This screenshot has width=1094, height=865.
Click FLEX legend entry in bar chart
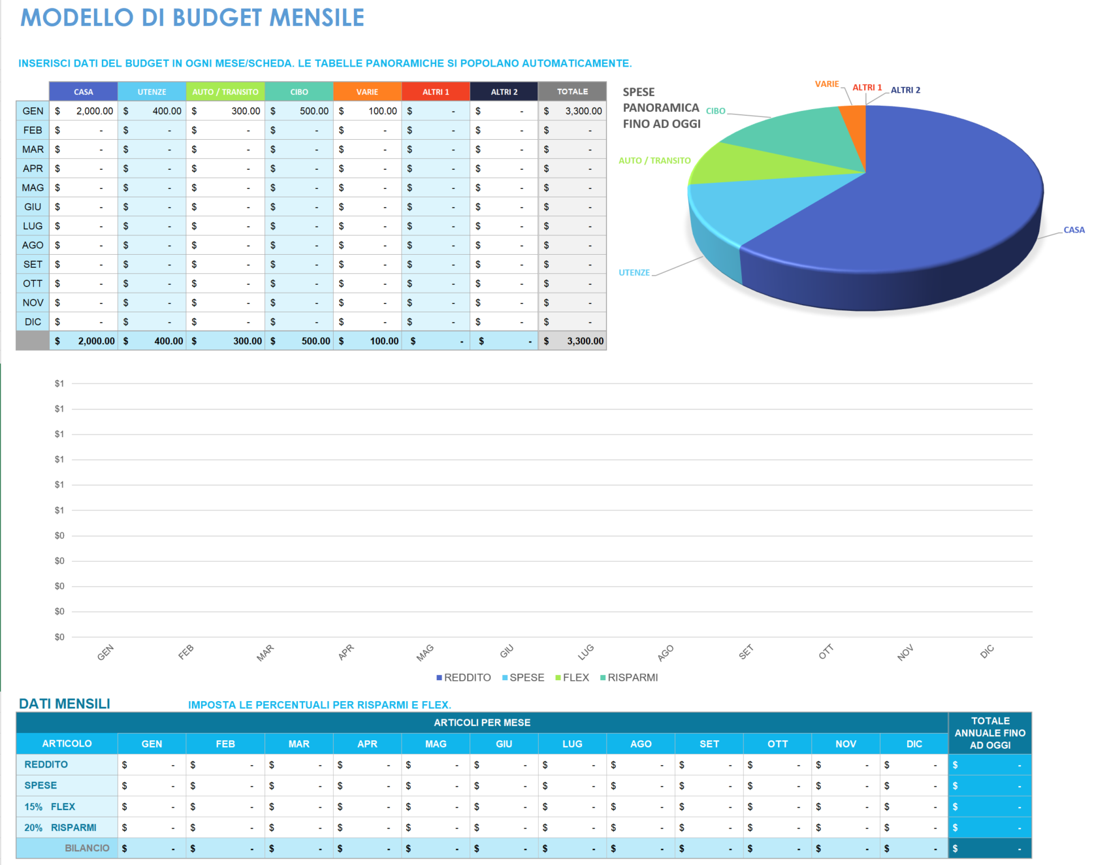[572, 677]
